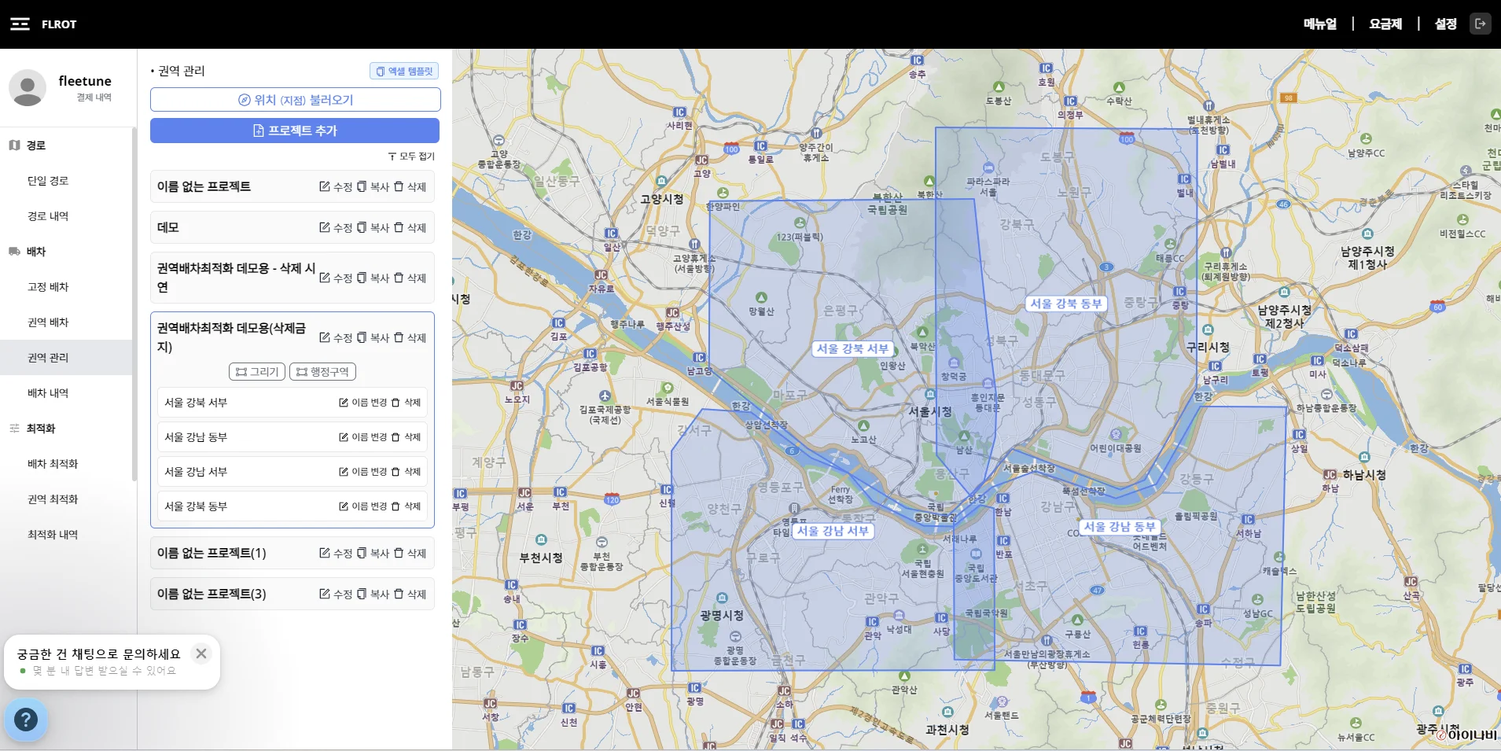Click the 프로젝트 추가 button
1501x751 pixels.
click(295, 131)
